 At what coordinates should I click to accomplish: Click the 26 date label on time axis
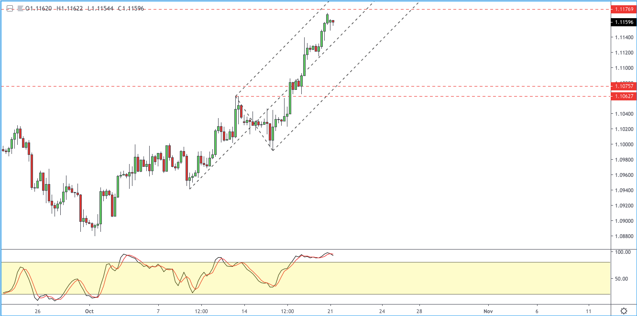tap(37, 311)
